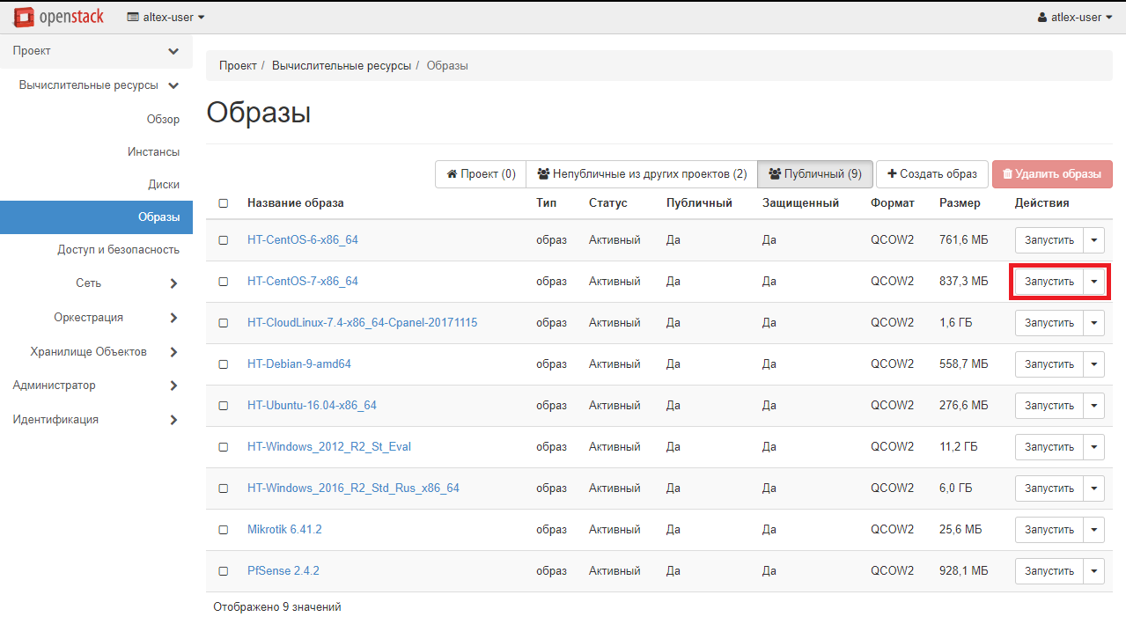
Task: Toggle the select-all images checkbox in header
Action: pos(224,203)
